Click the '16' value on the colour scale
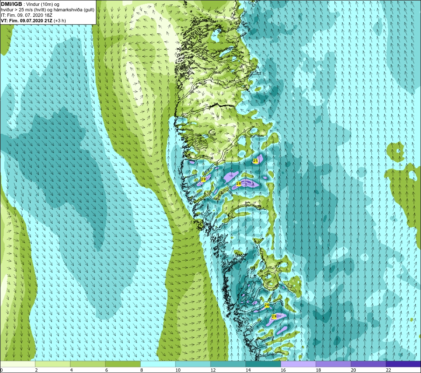This screenshot has width=421, height=373. tap(283, 370)
